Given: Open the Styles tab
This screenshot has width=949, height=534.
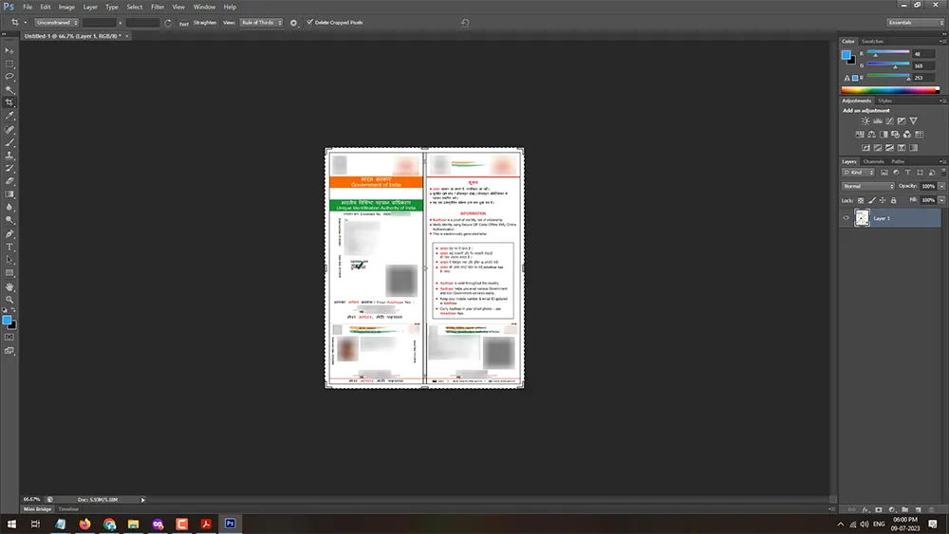Looking at the screenshot, I should [884, 101].
